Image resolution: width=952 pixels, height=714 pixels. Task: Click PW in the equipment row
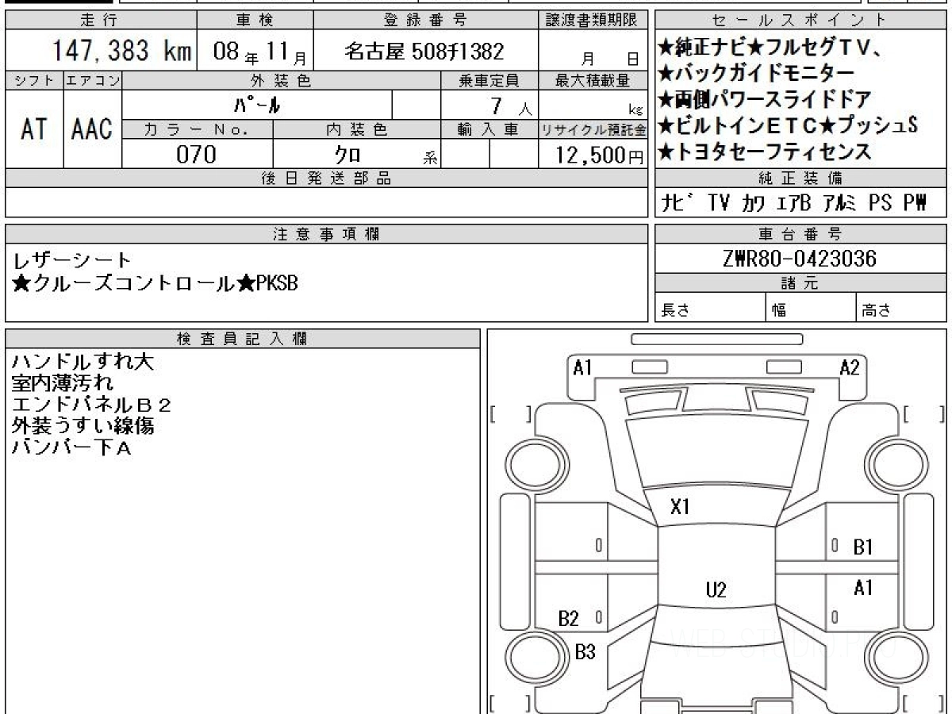(x=915, y=203)
